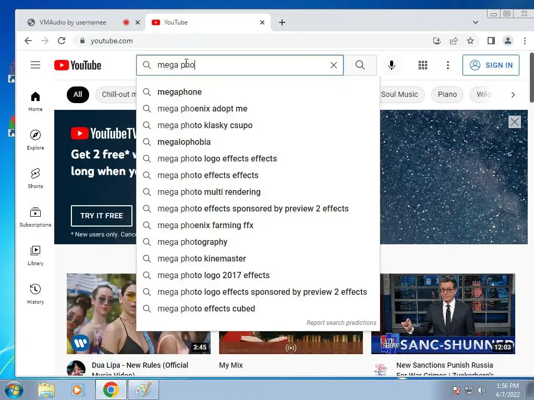Choose the megalophobia suggestion

point(258,142)
